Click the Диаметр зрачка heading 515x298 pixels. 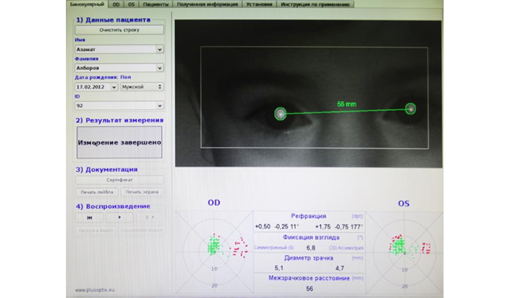pos(308,258)
